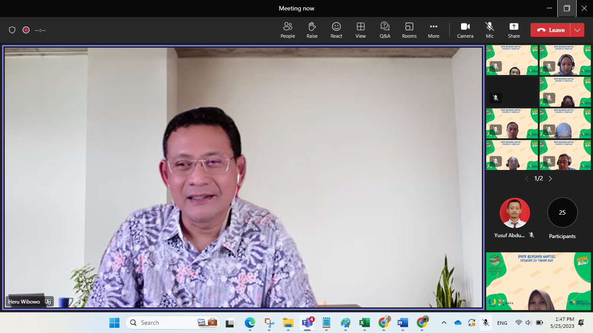
Task: Open the Q&A panel
Action: pos(385,30)
